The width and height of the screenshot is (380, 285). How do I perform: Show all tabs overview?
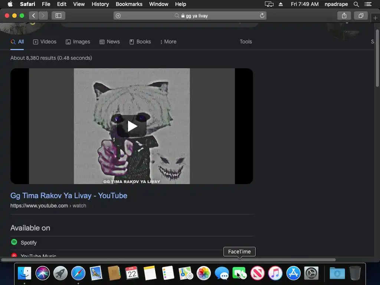pyautogui.click(x=361, y=16)
